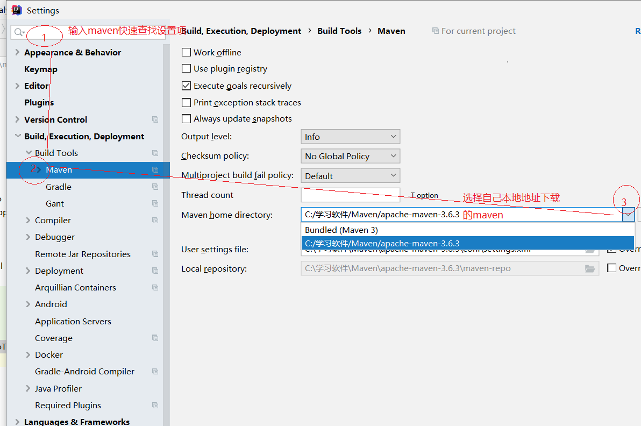Open Application Servers settings
Viewport: 641px width, 426px height.
click(x=73, y=321)
